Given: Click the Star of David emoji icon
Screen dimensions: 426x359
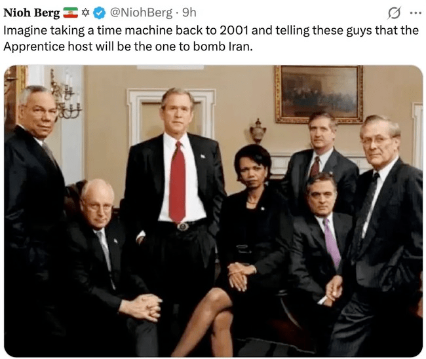Looking at the screenshot, I should click(x=86, y=12).
